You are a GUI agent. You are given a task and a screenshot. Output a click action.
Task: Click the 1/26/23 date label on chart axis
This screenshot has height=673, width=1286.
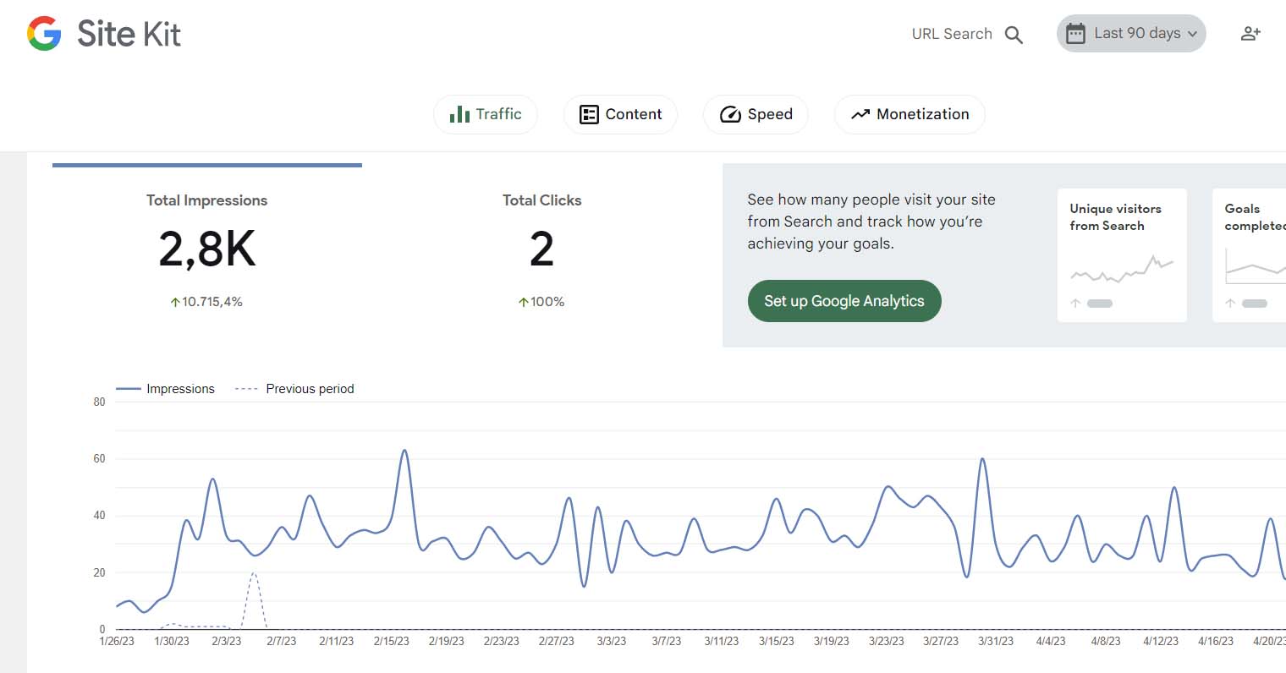[x=117, y=641]
